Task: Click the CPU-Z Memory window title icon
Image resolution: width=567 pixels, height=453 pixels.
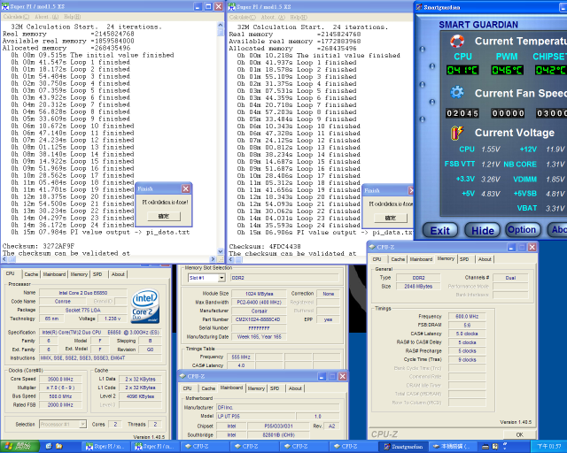Action: (372, 247)
